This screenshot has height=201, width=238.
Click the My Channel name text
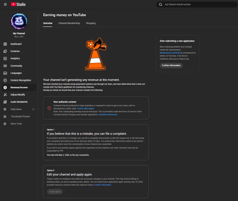coord(19,33)
